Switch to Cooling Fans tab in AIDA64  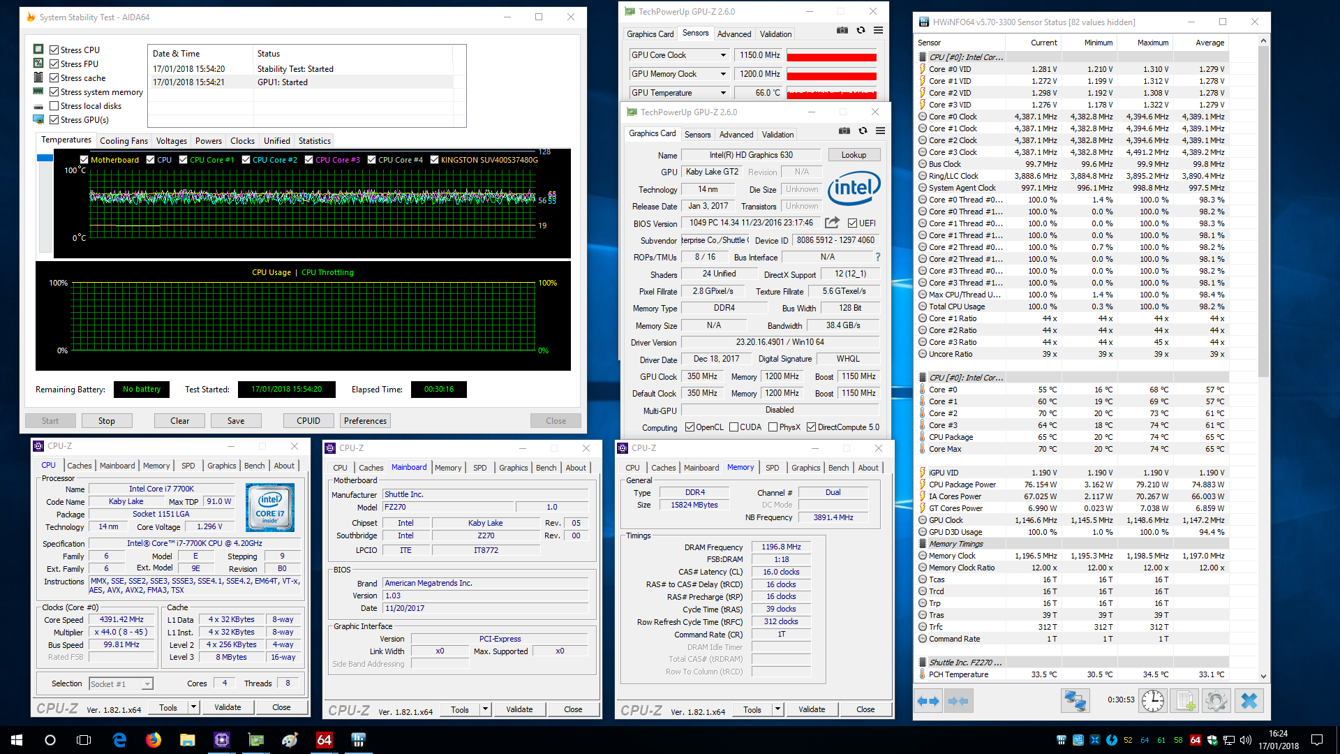[x=124, y=140]
